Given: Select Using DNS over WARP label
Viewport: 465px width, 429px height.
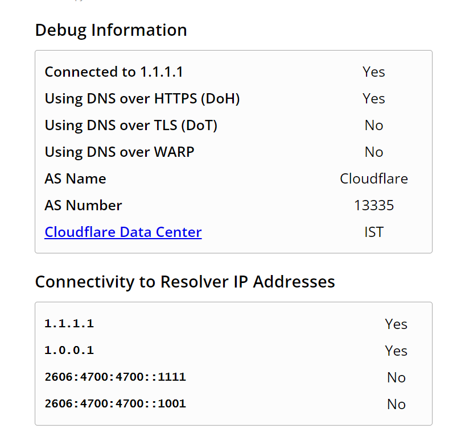Looking at the screenshot, I should 119,152.
